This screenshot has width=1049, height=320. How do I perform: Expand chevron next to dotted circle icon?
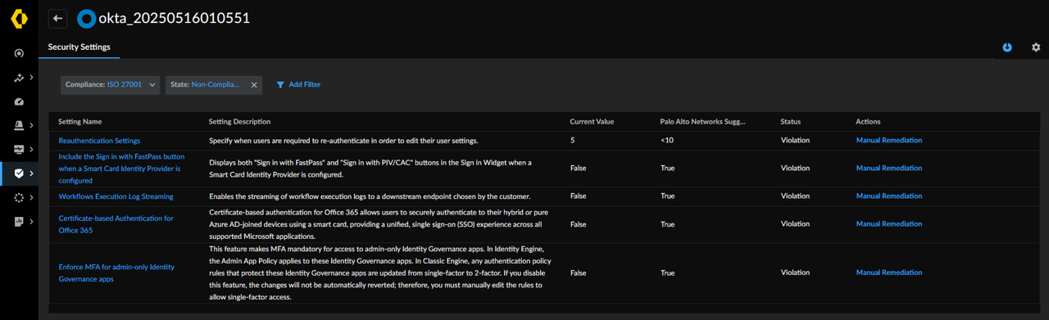coord(31,197)
